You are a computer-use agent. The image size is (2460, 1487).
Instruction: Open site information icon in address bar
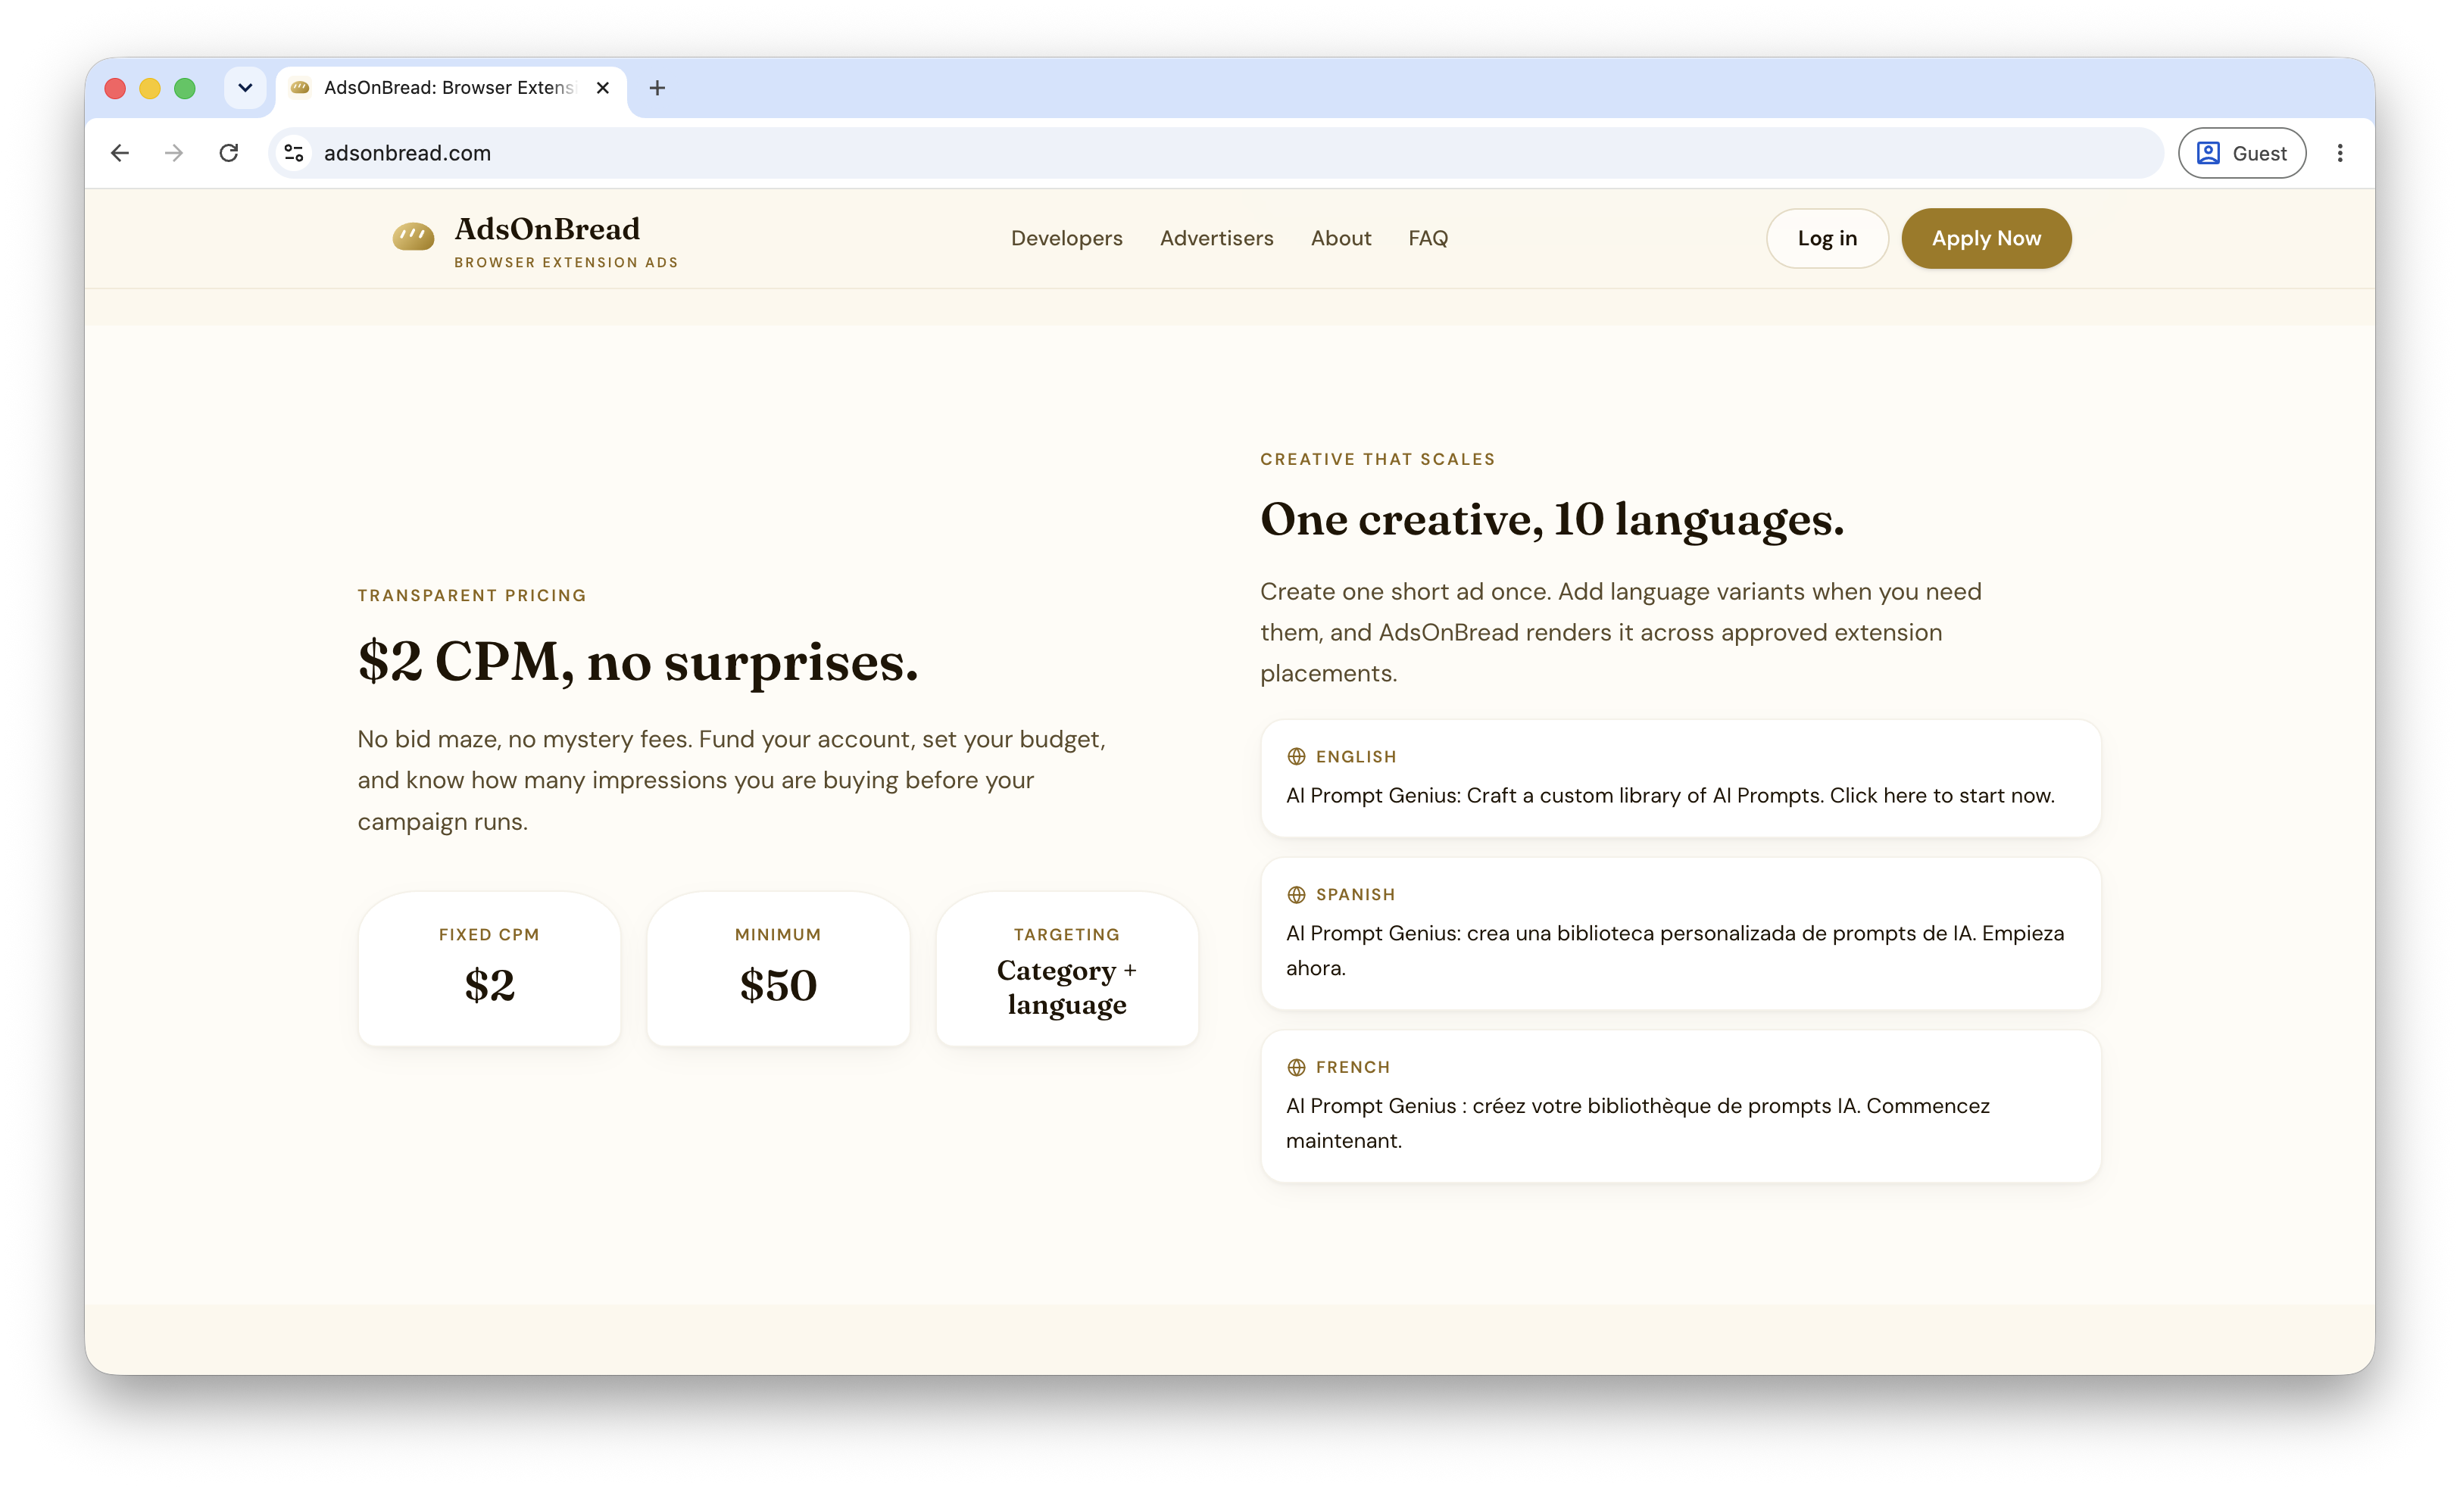(294, 153)
